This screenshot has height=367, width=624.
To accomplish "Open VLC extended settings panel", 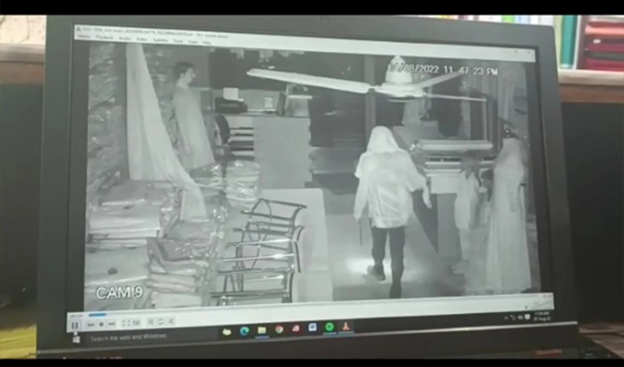I will tap(136, 322).
